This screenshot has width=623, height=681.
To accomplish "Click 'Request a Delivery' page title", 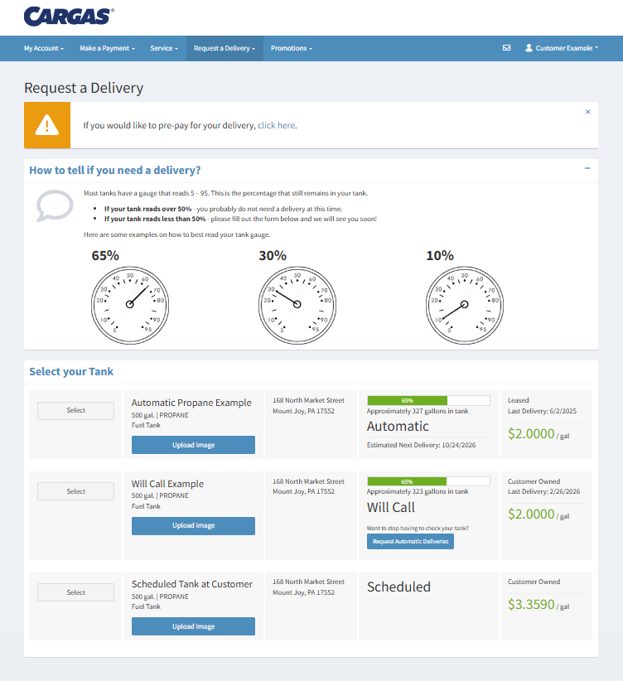I will (84, 88).
